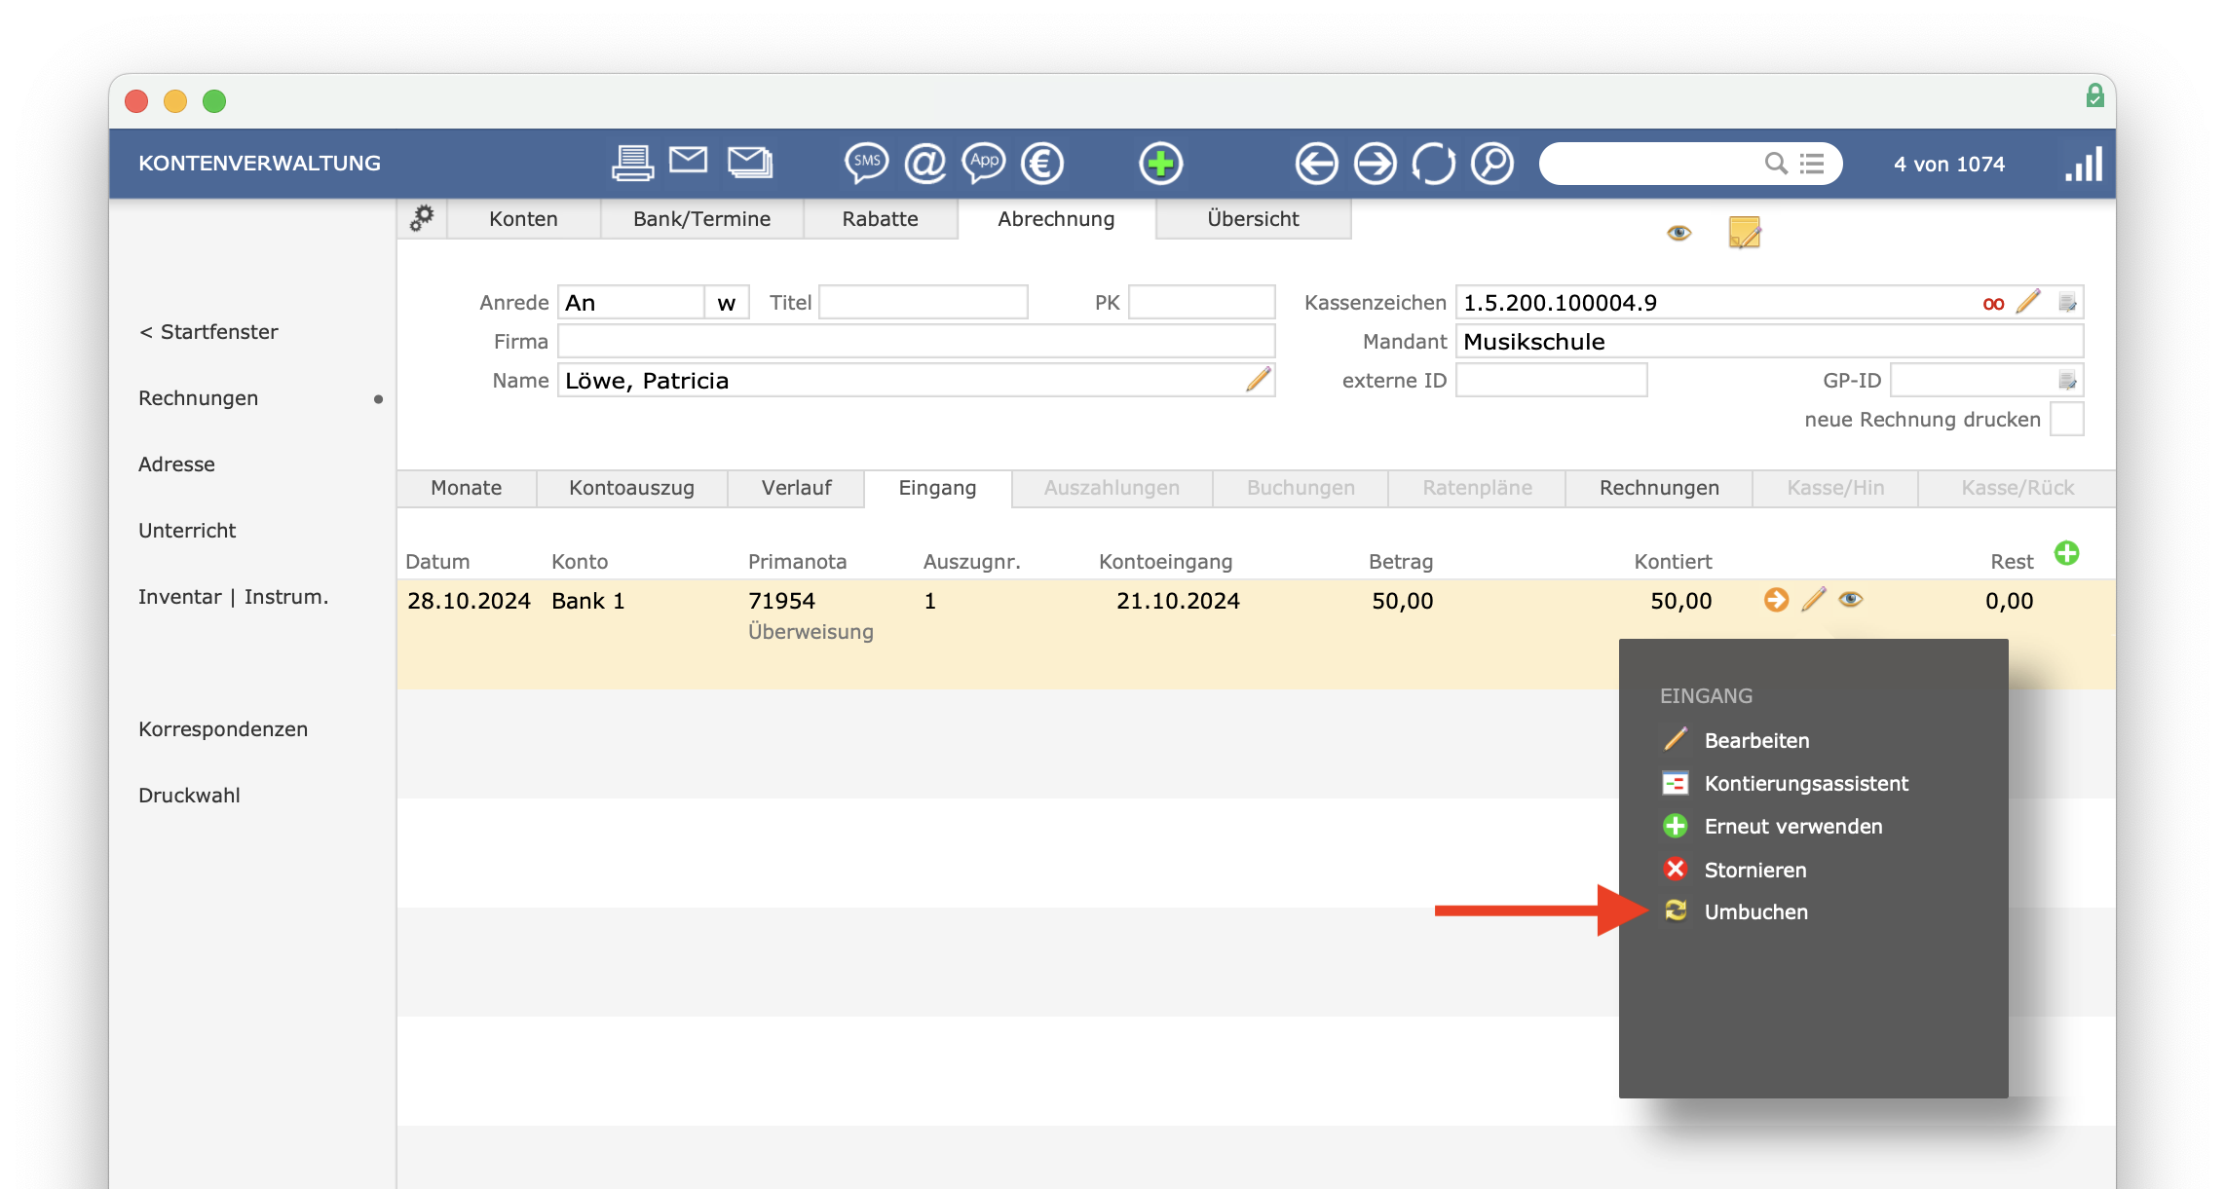Click orange arrow icon in Bank 1 row
This screenshot has width=2225, height=1189.
click(x=1776, y=599)
